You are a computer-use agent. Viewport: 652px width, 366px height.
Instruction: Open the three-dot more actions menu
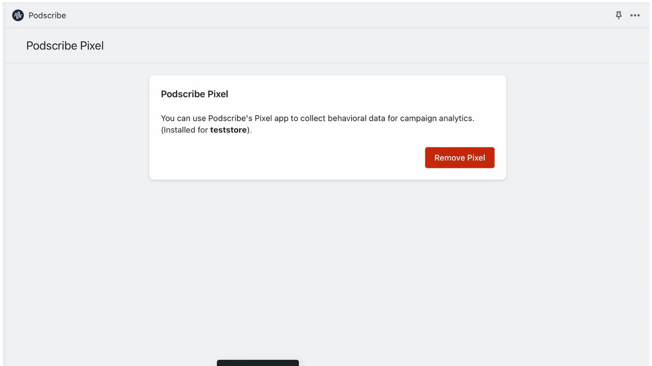tap(635, 15)
